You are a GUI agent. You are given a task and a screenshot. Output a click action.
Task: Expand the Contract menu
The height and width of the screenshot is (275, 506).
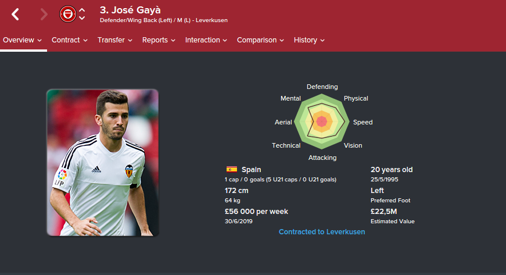tap(70, 40)
